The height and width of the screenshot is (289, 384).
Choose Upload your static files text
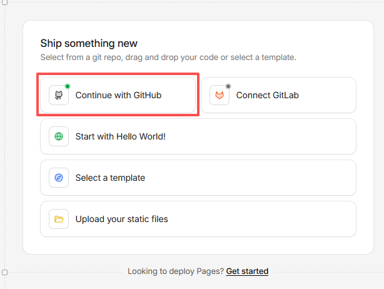coord(122,219)
